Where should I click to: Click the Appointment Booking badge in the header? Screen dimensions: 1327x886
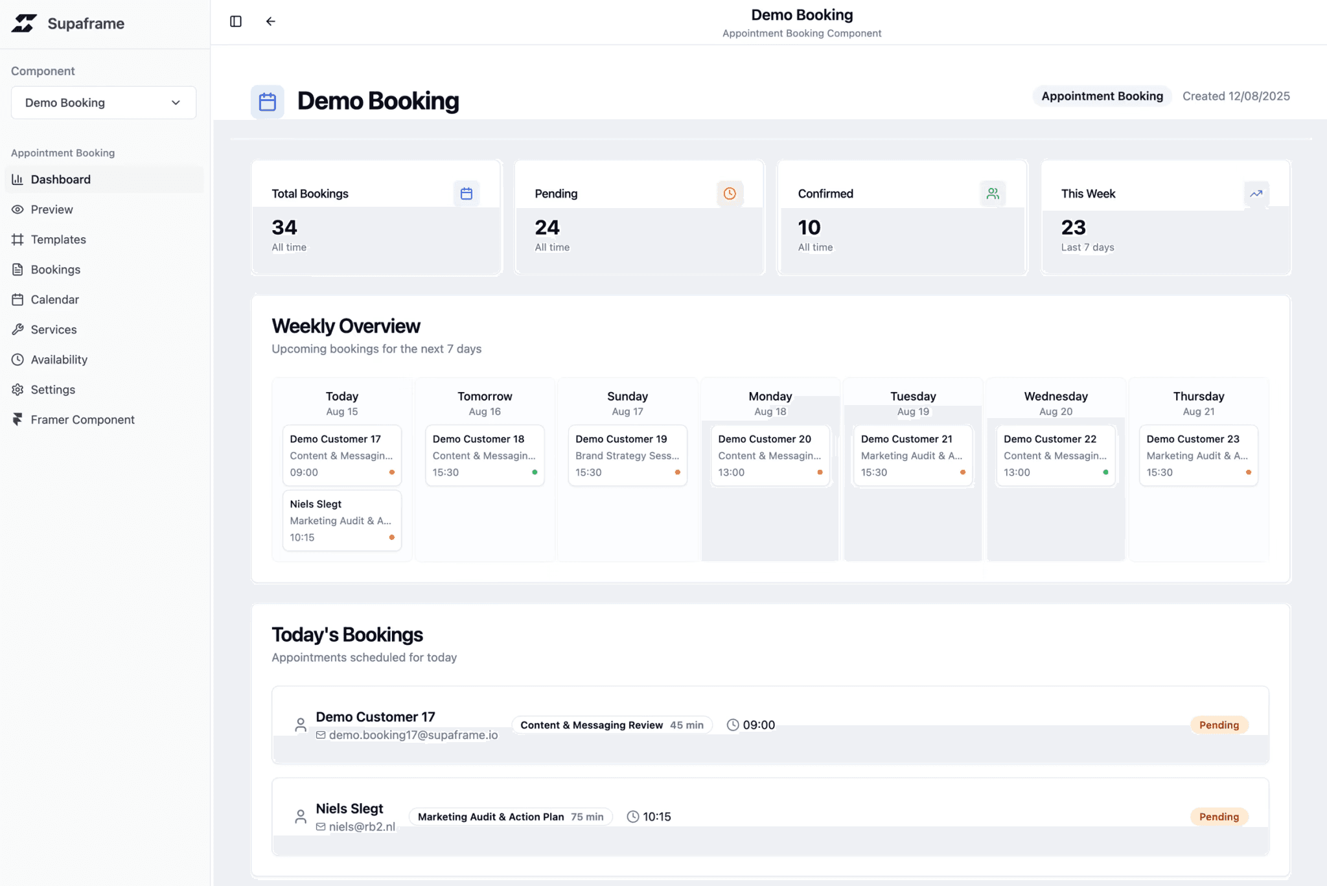click(x=1102, y=96)
